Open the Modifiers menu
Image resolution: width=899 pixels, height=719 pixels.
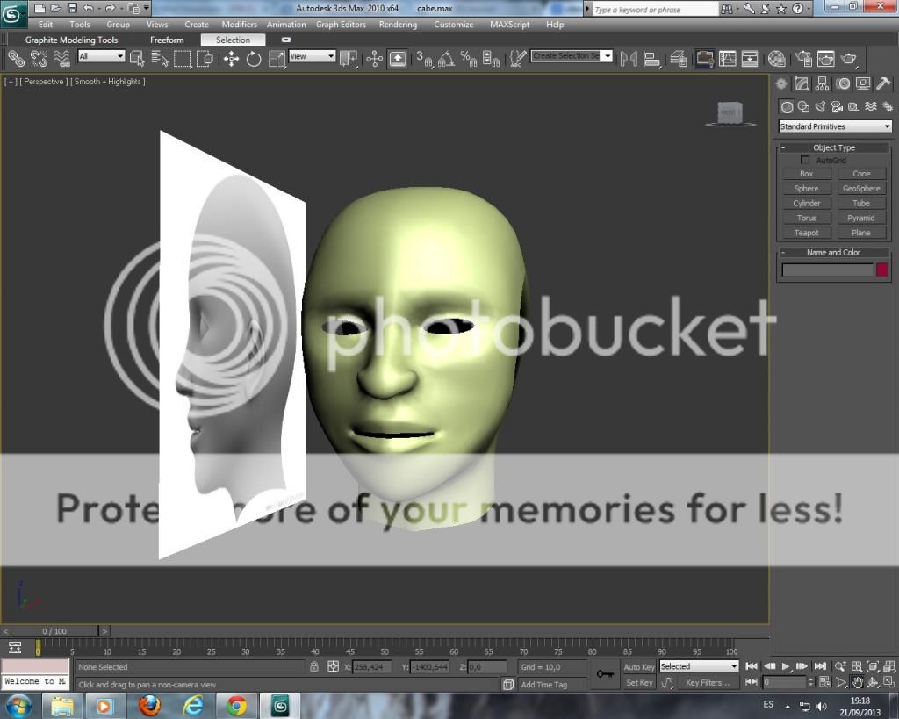click(x=239, y=25)
